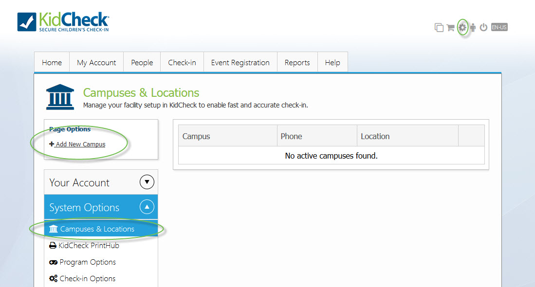Viewport: 535px width, 287px height.
Task: Select the Event Registration tab
Action: pos(240,62)
